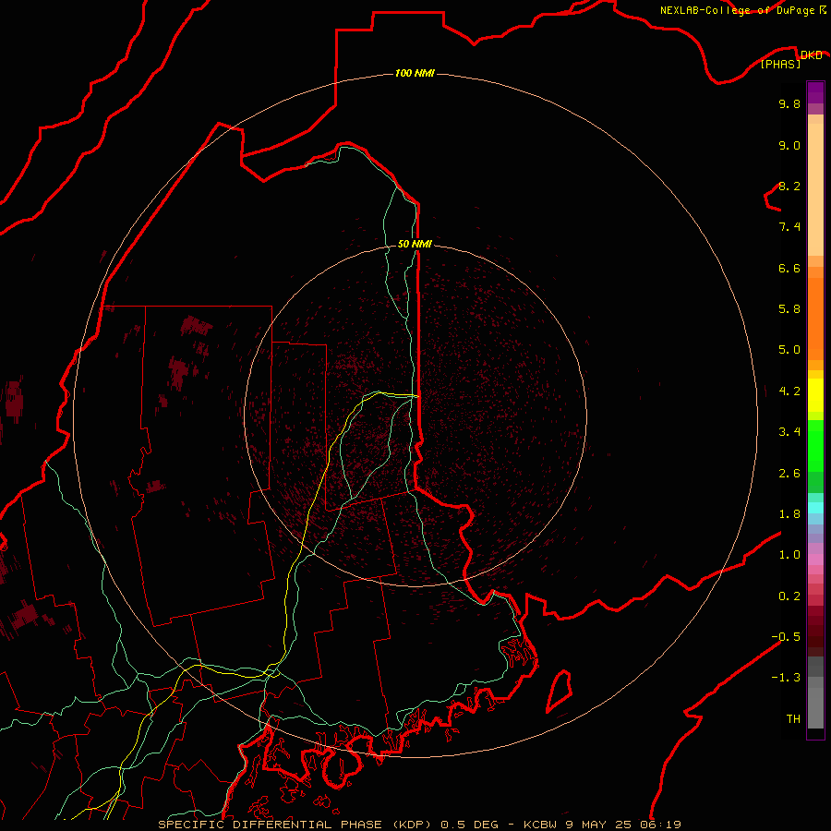Click the 8.2 scale value
The height and width of the screenshot is (831, 831).
pyautogui.click(x=789, y=186)
